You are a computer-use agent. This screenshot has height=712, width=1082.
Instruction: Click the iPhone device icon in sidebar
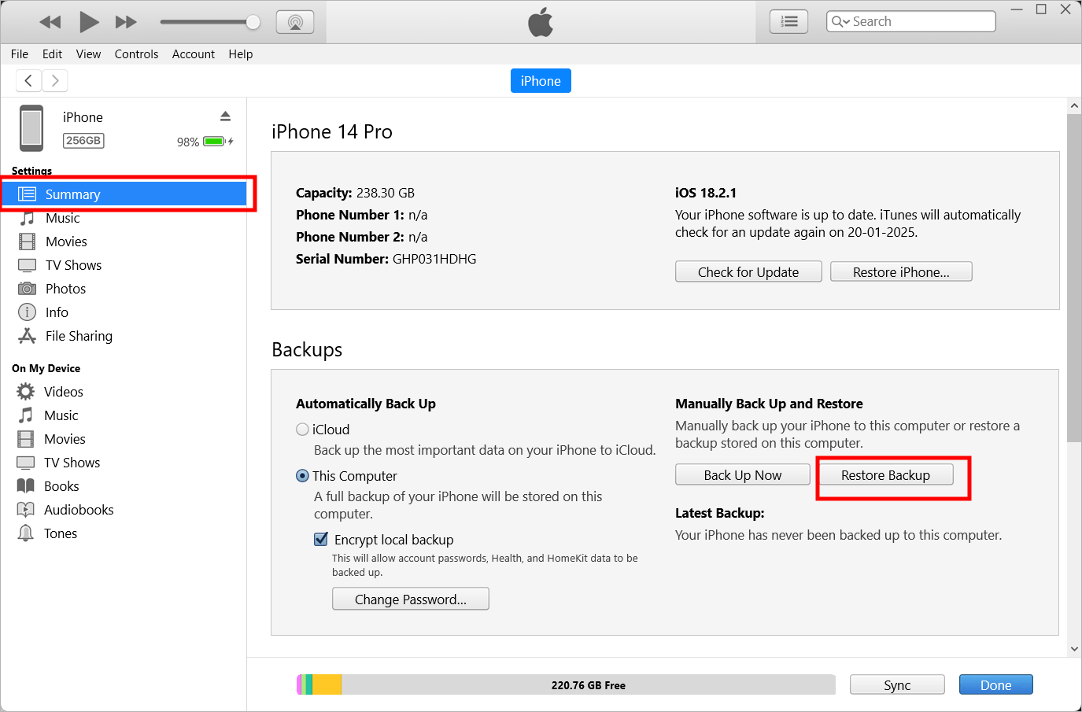(x=31, y=128)
